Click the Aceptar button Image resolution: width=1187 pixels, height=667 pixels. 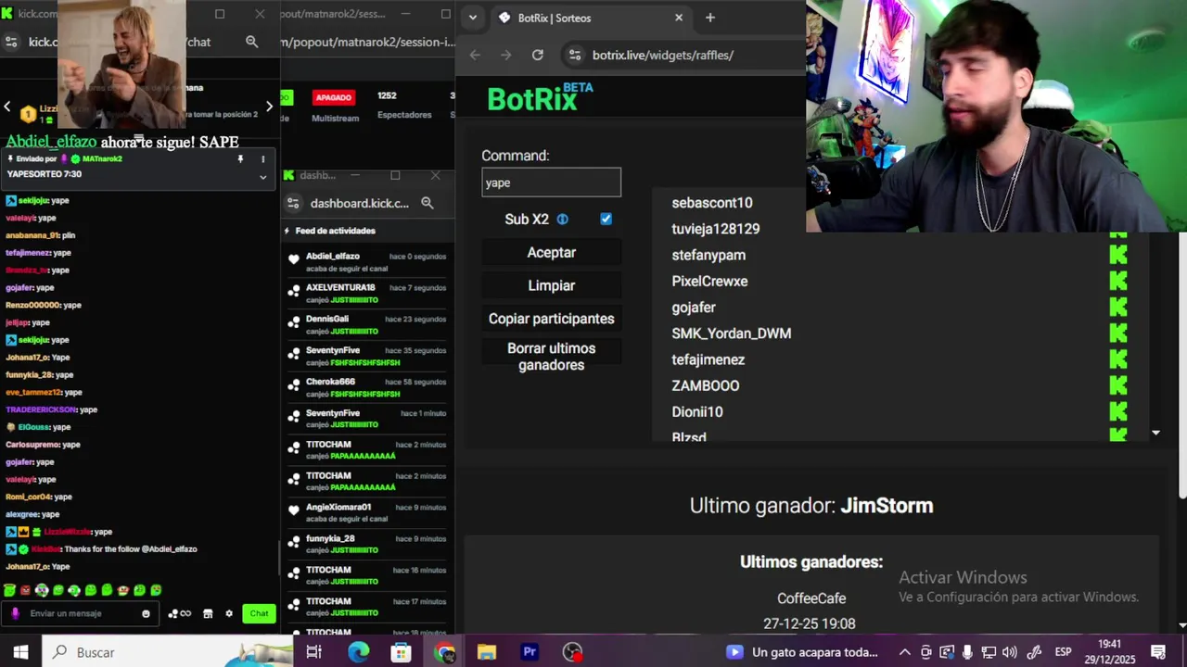coord(552,253)
